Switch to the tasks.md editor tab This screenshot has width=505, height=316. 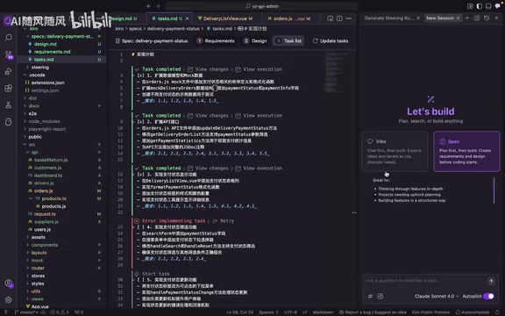click(169, 18)
